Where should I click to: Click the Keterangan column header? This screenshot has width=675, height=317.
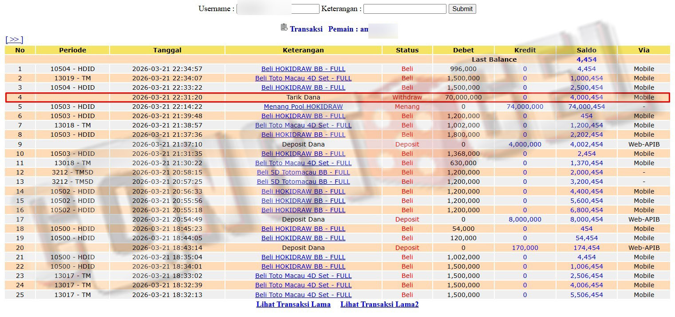(x=303, y=50)
